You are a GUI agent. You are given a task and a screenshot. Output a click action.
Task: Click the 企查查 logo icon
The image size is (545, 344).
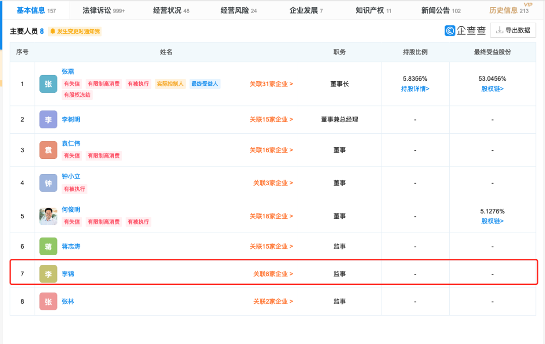(450, 31)
